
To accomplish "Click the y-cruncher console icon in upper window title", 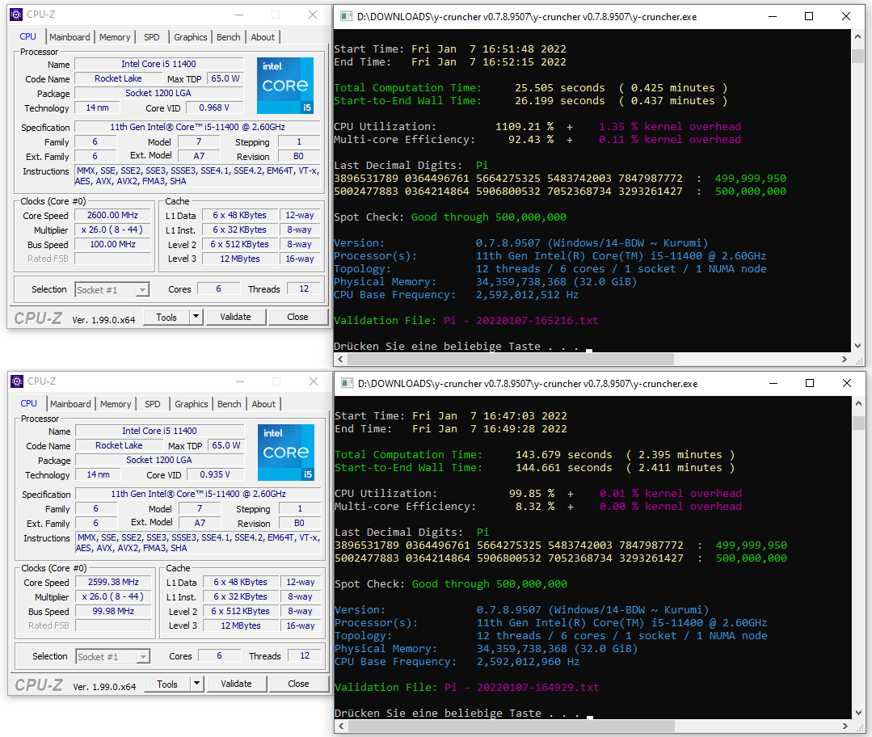I will 347,17.
